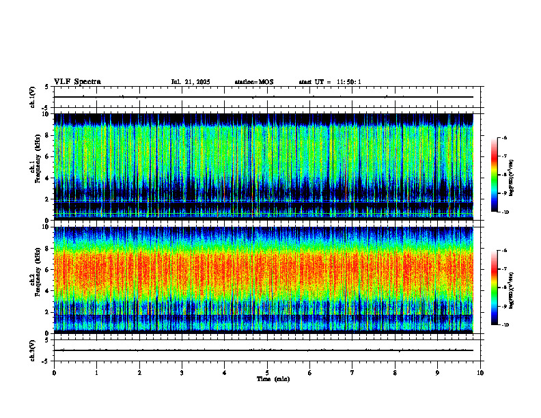Screen dimensions: 541x418
Task: Click inside the ch.2 spectrogram panel
Action: (x=264, y=280)
